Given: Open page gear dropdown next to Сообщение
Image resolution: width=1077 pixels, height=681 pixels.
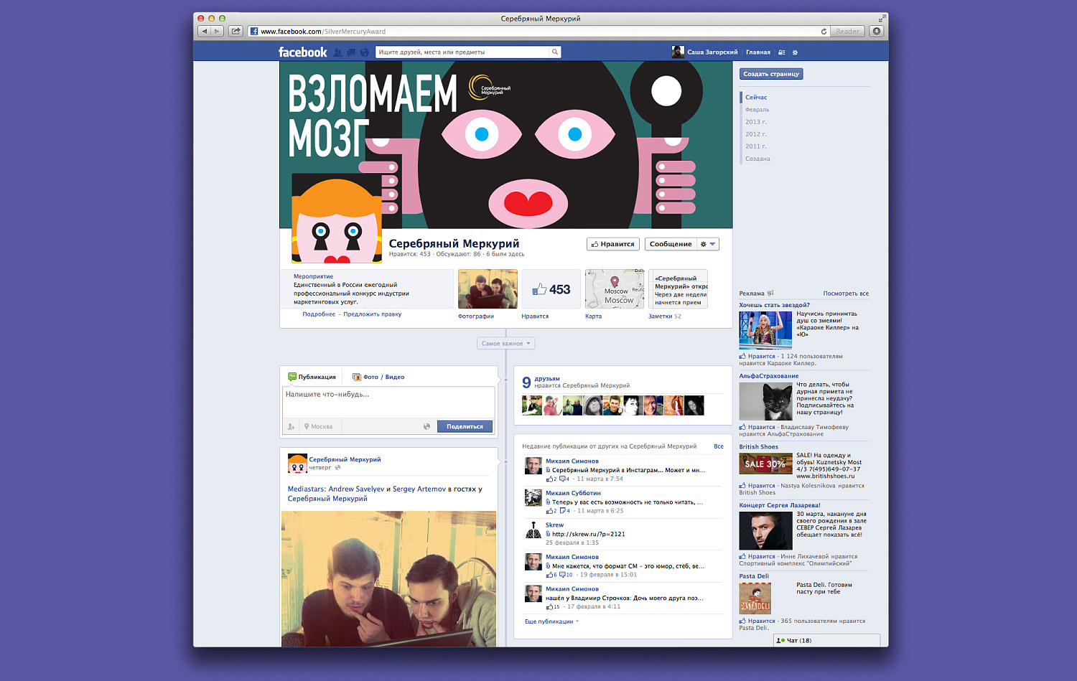Looking at the screenshot, I should coord(708,244).
